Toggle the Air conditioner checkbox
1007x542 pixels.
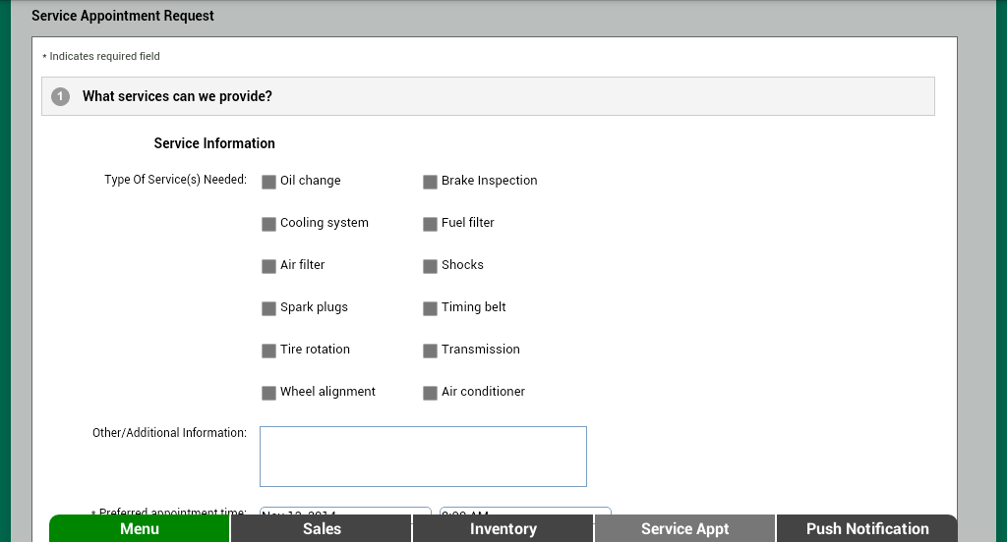430,393
